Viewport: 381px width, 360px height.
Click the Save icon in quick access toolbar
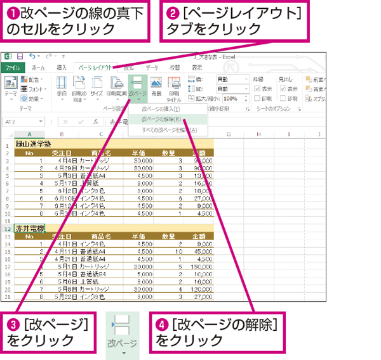(20, 56)
